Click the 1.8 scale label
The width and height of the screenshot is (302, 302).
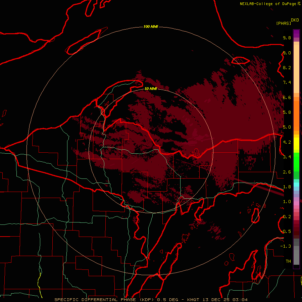pyautogui.click(x=287, y=187)
